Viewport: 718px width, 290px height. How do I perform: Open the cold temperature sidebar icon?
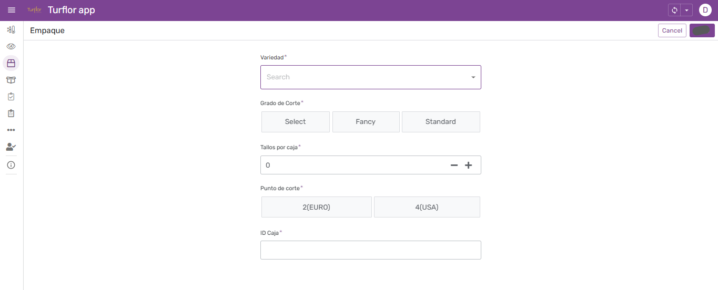click(x=11, y=30)
